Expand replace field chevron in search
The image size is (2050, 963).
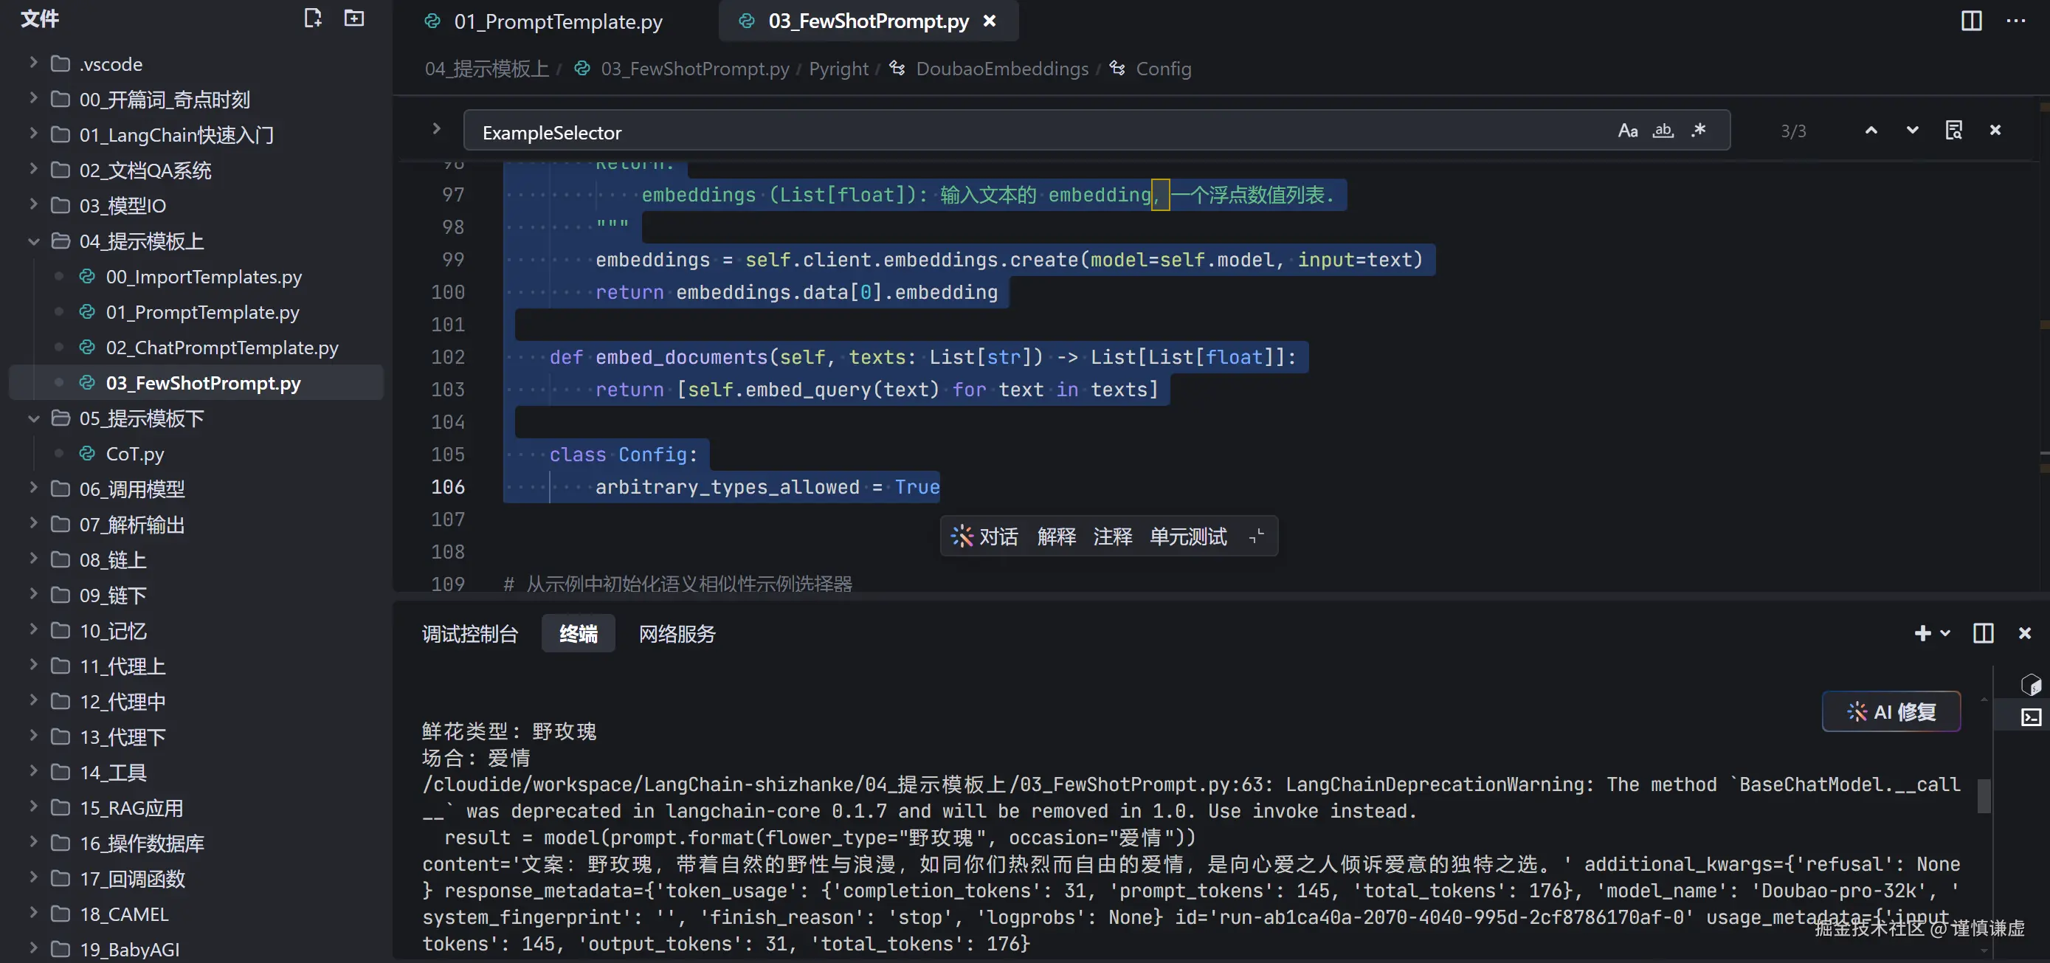pyautogui.click(x=436, y=129)
